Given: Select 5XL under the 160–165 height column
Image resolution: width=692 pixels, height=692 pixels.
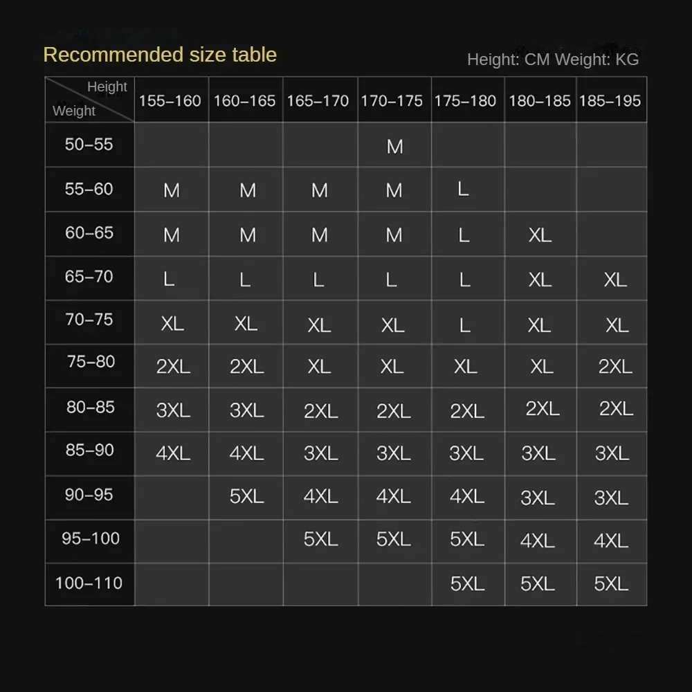Looking at the screenshot, I should pyautogui.click(x=247, y=497).
